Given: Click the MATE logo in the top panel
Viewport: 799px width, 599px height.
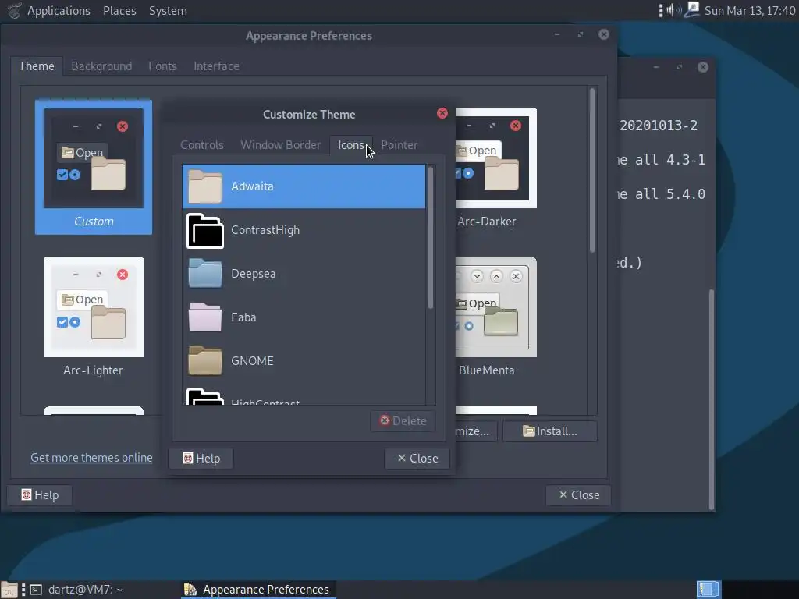Looking at the screenshot, I should [x=14, y=10].
